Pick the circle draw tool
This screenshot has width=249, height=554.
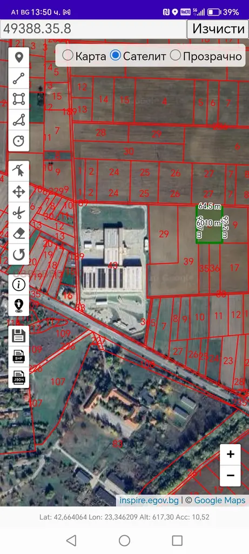tap(19, 141)
